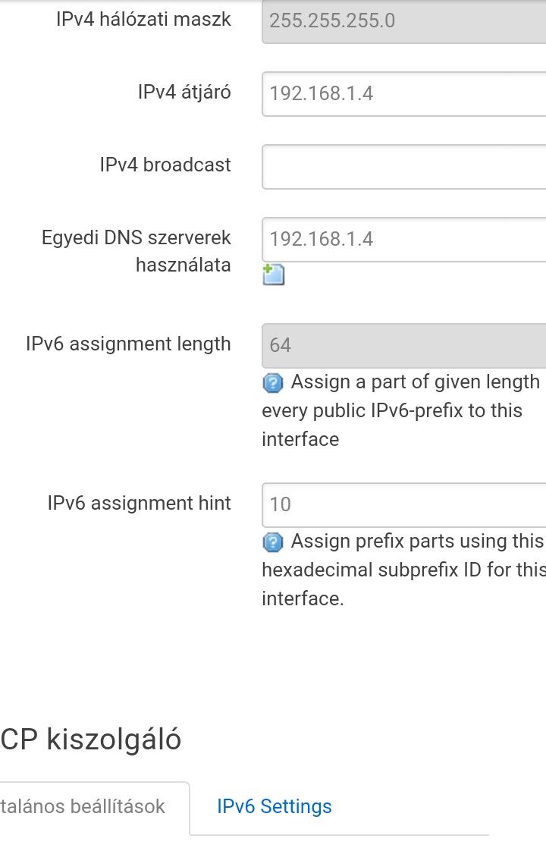Add another custom DNS server entry
This screenshot has width=546, height=848.
pos(274,275)
